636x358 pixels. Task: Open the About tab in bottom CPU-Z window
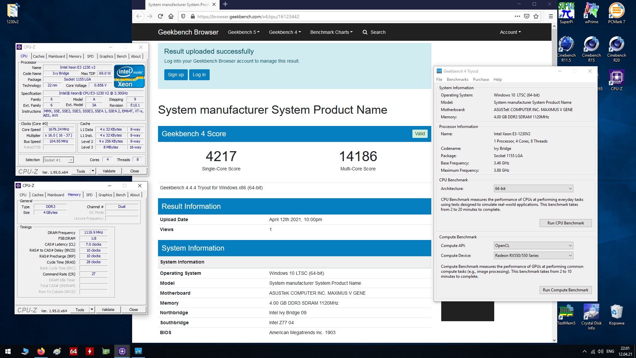coord(134,195)
